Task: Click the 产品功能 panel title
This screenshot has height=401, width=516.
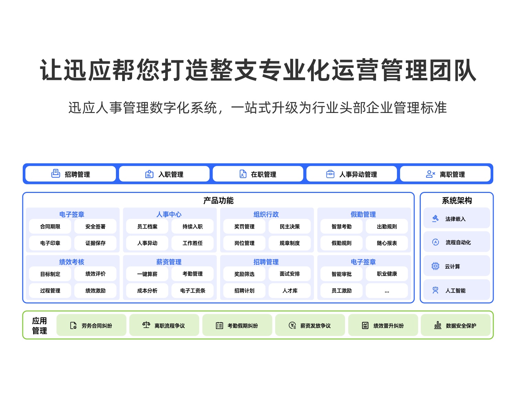Action: pyautogui.click(x=218, y=200)
